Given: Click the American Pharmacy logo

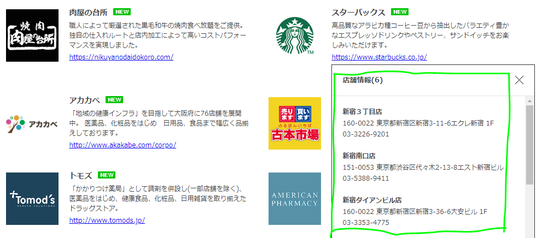Looking at the screenshot, I should click(x=295, y=199).
